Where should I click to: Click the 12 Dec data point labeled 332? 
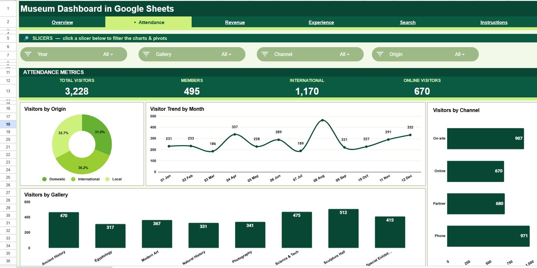click(x=410, y=135)
